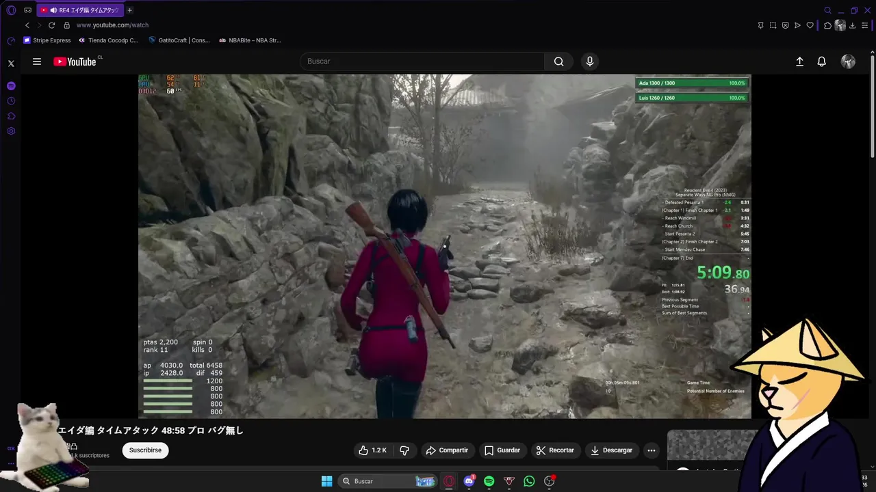Open Tienda Cocodp bookmark
This screenshot has width=876, height=492.
click(108, 40)
